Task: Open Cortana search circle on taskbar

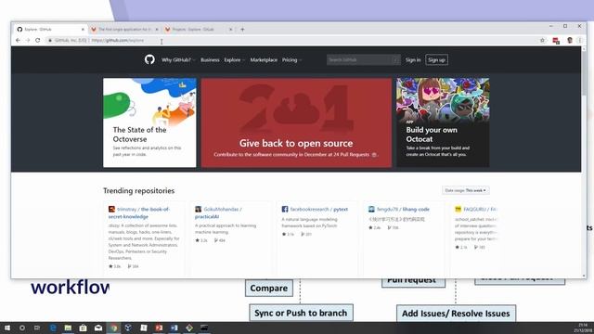Action: pos(22,328)
